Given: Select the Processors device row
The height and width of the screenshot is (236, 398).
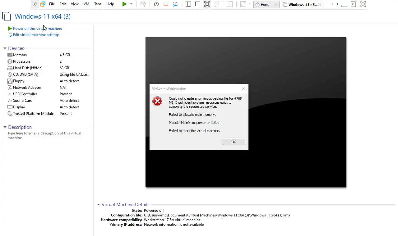Looking at the screenshot, I should (49, 61).
